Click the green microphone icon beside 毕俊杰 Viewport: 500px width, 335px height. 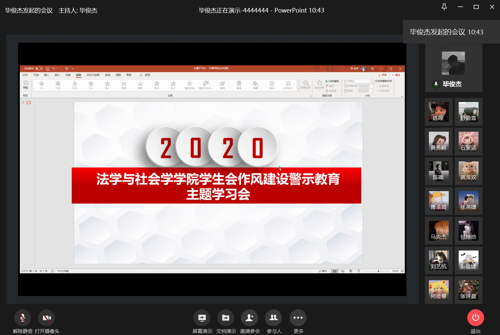436,84
